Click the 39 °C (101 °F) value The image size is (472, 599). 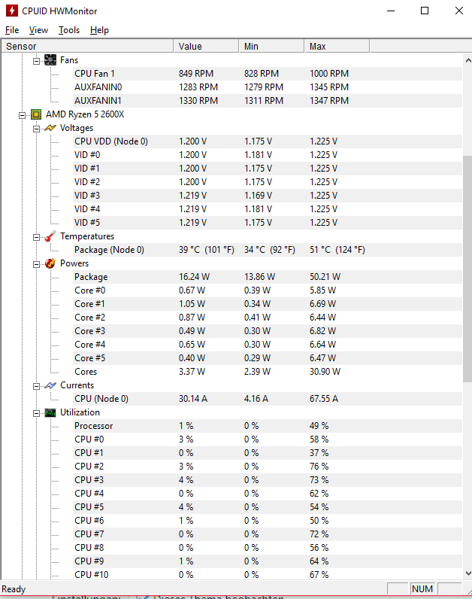[207, 250]
